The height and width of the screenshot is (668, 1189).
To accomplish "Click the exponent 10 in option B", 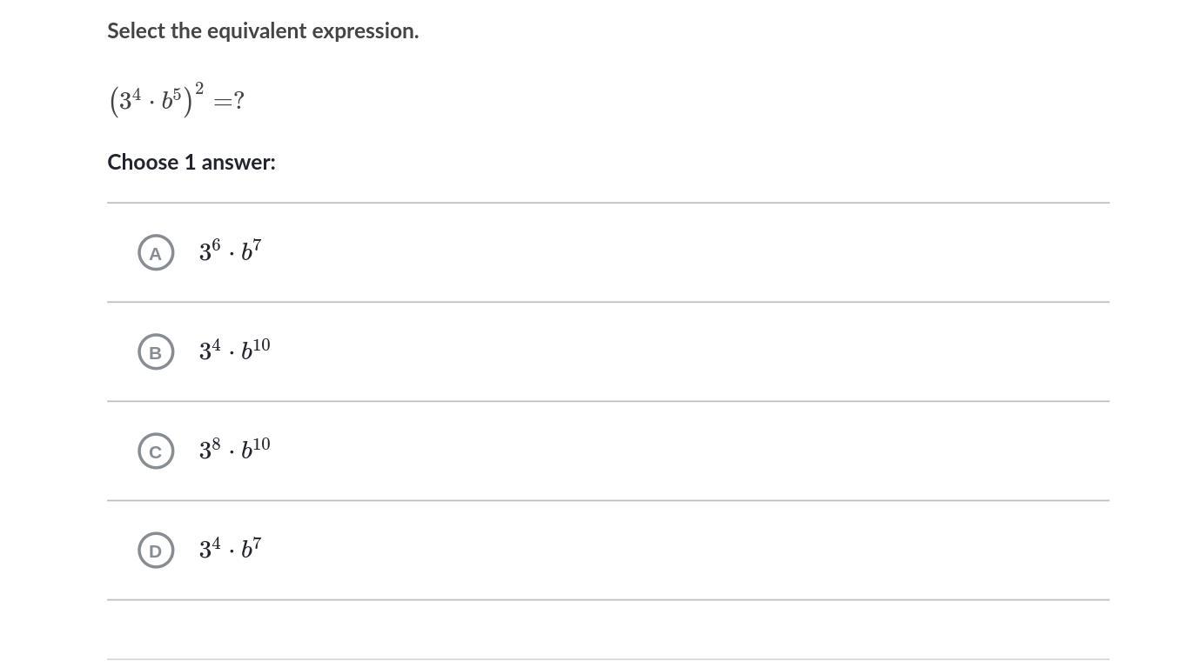I will point(261,345).
